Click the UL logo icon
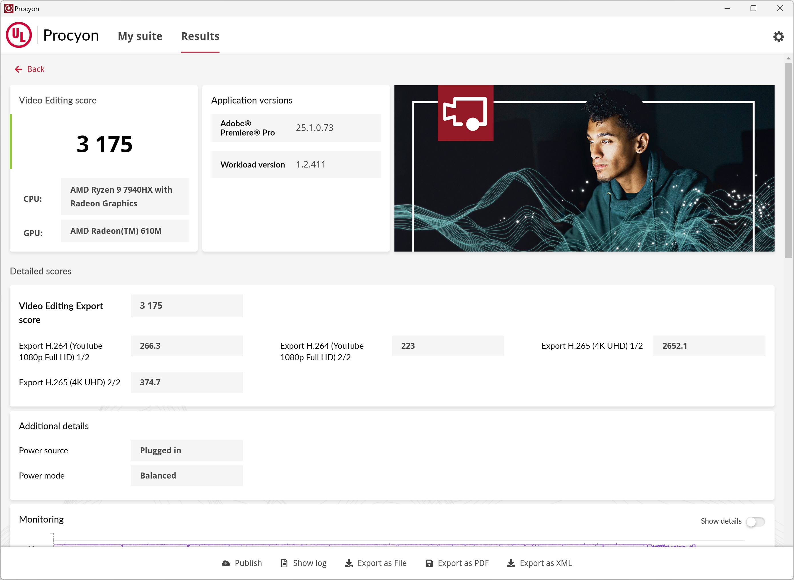The height and width of the screenshot is (580, 794). coord(19,35)
